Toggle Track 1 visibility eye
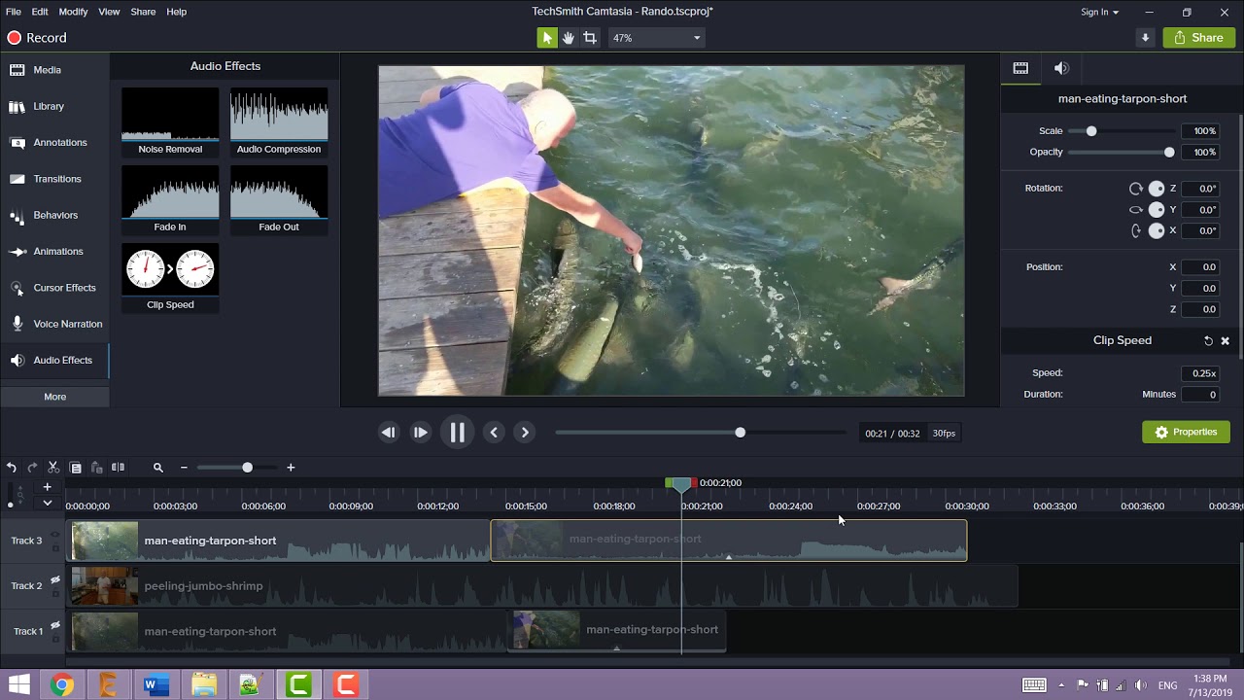This screenshot has width=1244, height=700. coord(55,625)
